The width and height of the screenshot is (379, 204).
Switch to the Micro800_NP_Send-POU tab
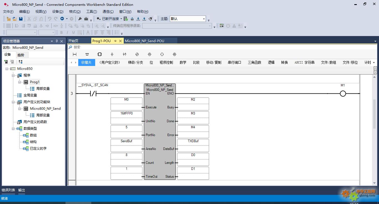point(145,41)
